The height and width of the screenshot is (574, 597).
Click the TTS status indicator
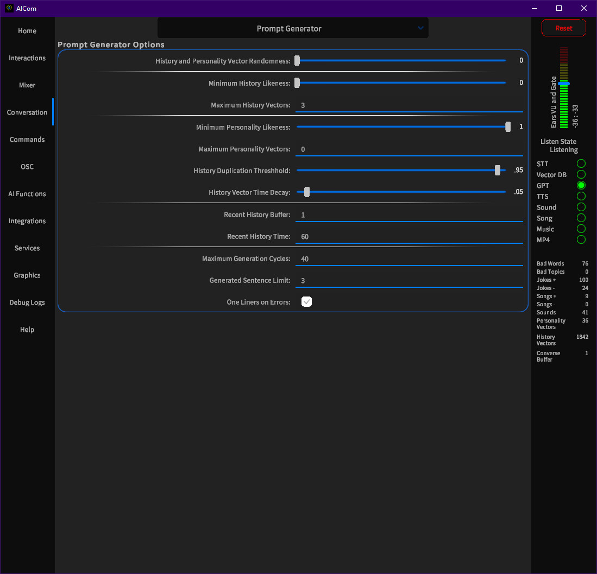[581, 196]
